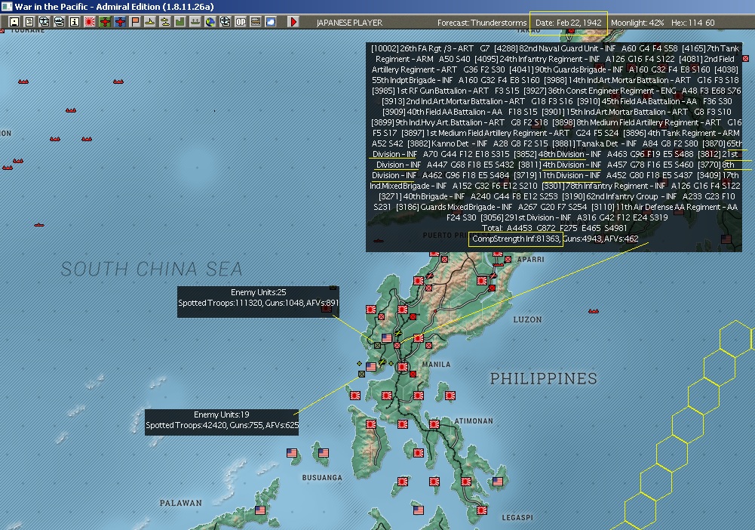Click the Moonlight: 42% indicator
Screen dimensions: 755x530
pyautogui.click(x=637, y=23)
